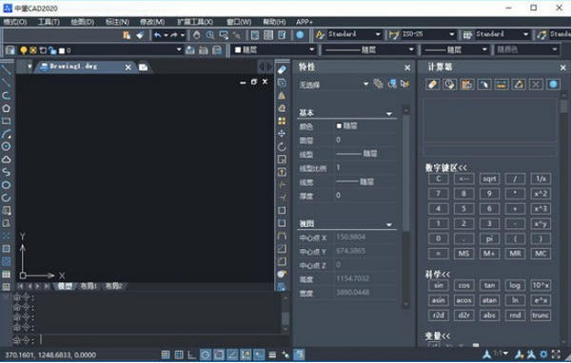Select the erase tool in modify toolbar
This screenshot has height=363, width=571.
point(282,69)
